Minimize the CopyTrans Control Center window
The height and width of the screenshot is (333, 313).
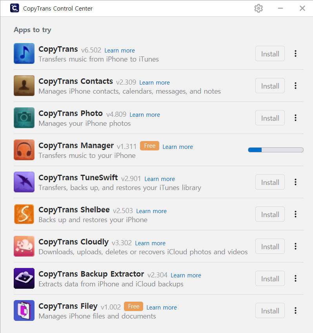click(x=280, y=8)
